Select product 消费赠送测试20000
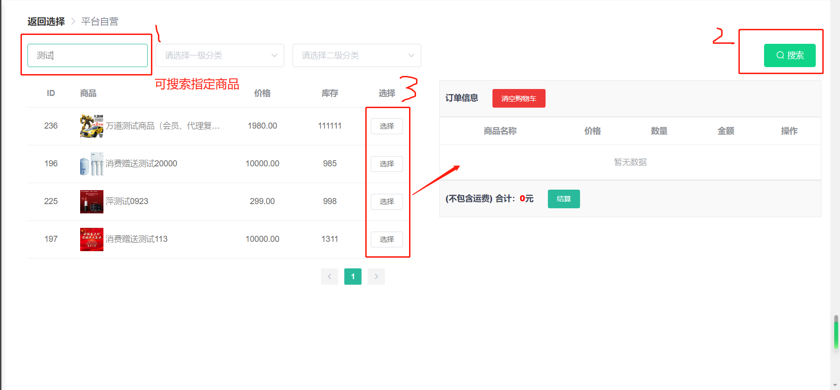Viewport: 840px width, 390px height. pyautogui.click(x=387, y=164)
